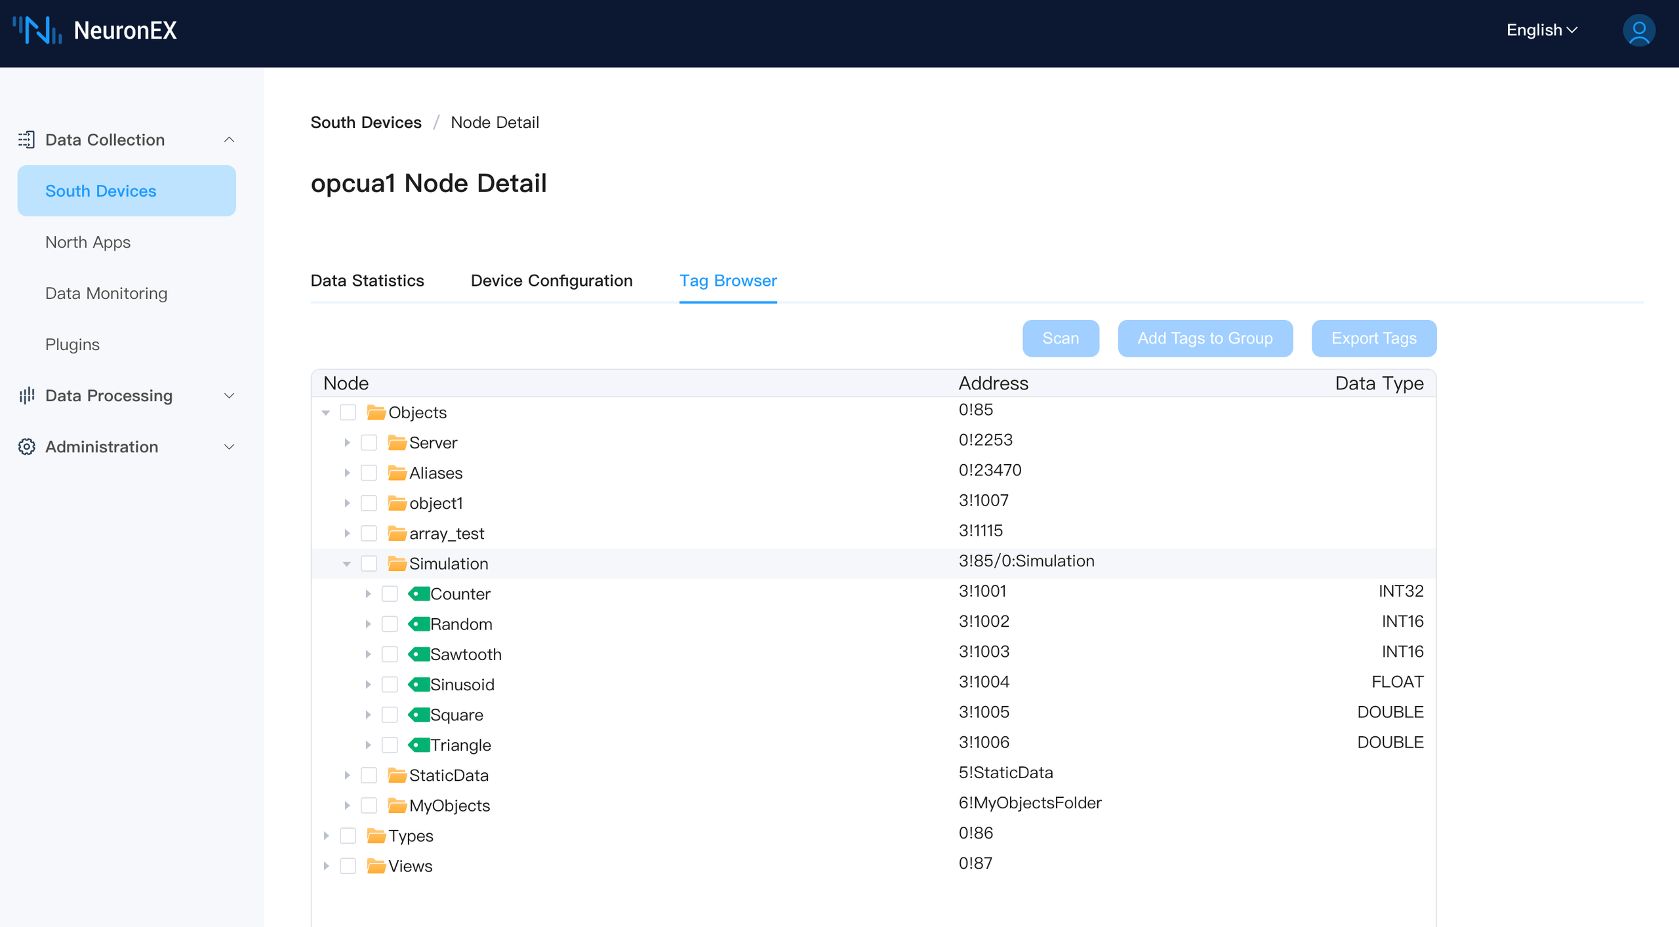Select the checkbox beside Sinusoid tag
Image resolution: width=1679 pixels, height=927 pixels.
pyautogui.click(x=390, y=684)
